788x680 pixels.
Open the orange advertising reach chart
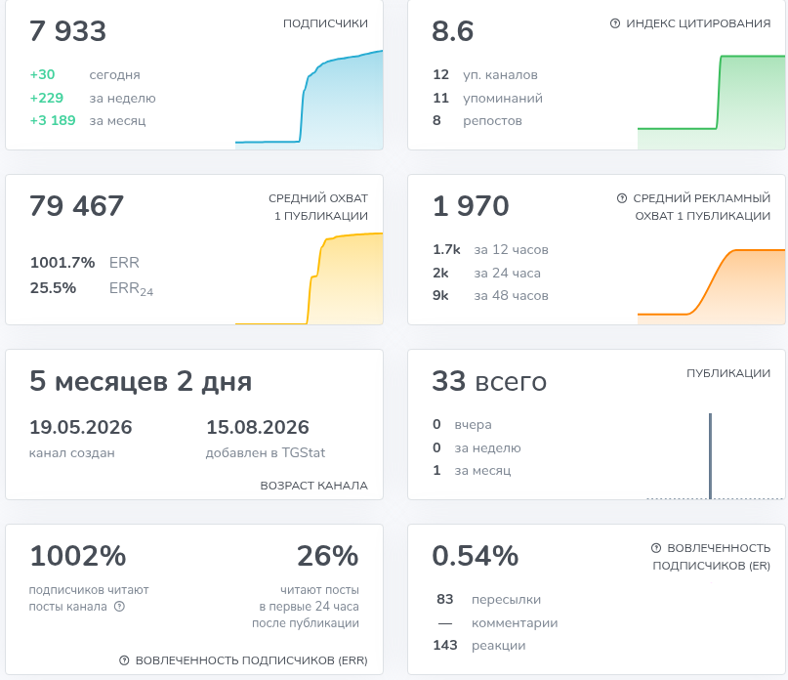pos(711,286)
